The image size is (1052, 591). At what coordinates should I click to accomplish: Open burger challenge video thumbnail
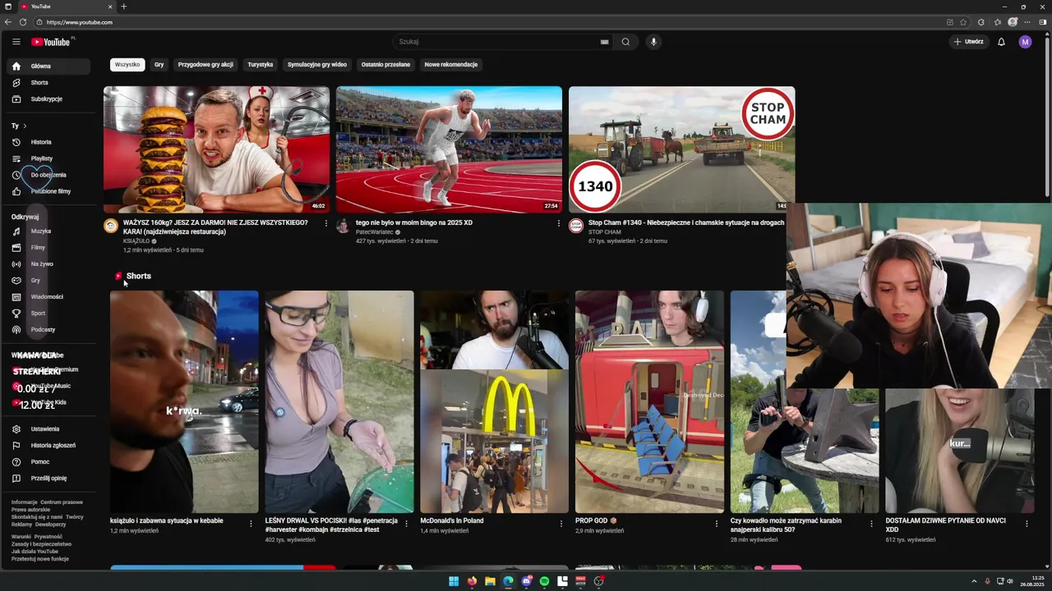pos(216,149)
